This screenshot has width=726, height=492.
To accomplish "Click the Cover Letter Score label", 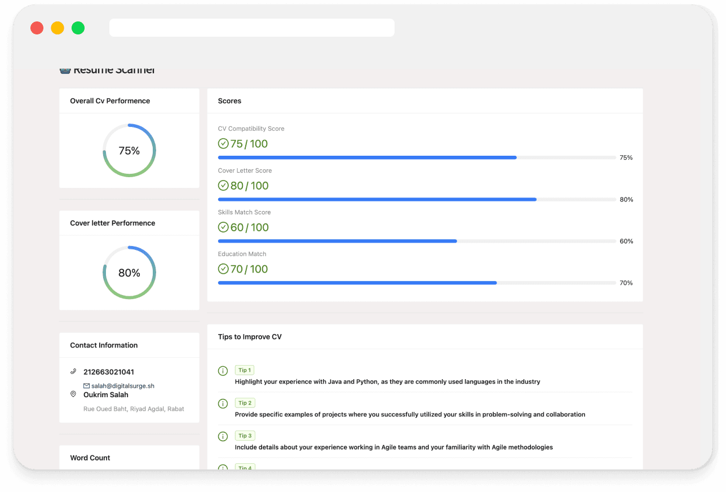I will [x=245, y=170].
